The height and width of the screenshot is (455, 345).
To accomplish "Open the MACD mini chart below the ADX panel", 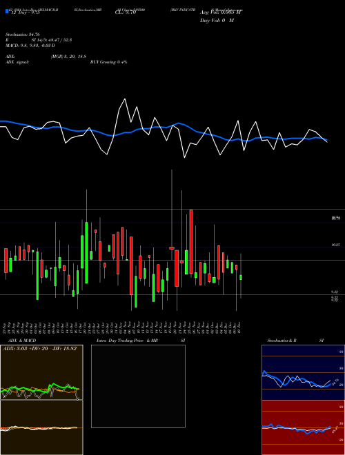I will [41, 427].
